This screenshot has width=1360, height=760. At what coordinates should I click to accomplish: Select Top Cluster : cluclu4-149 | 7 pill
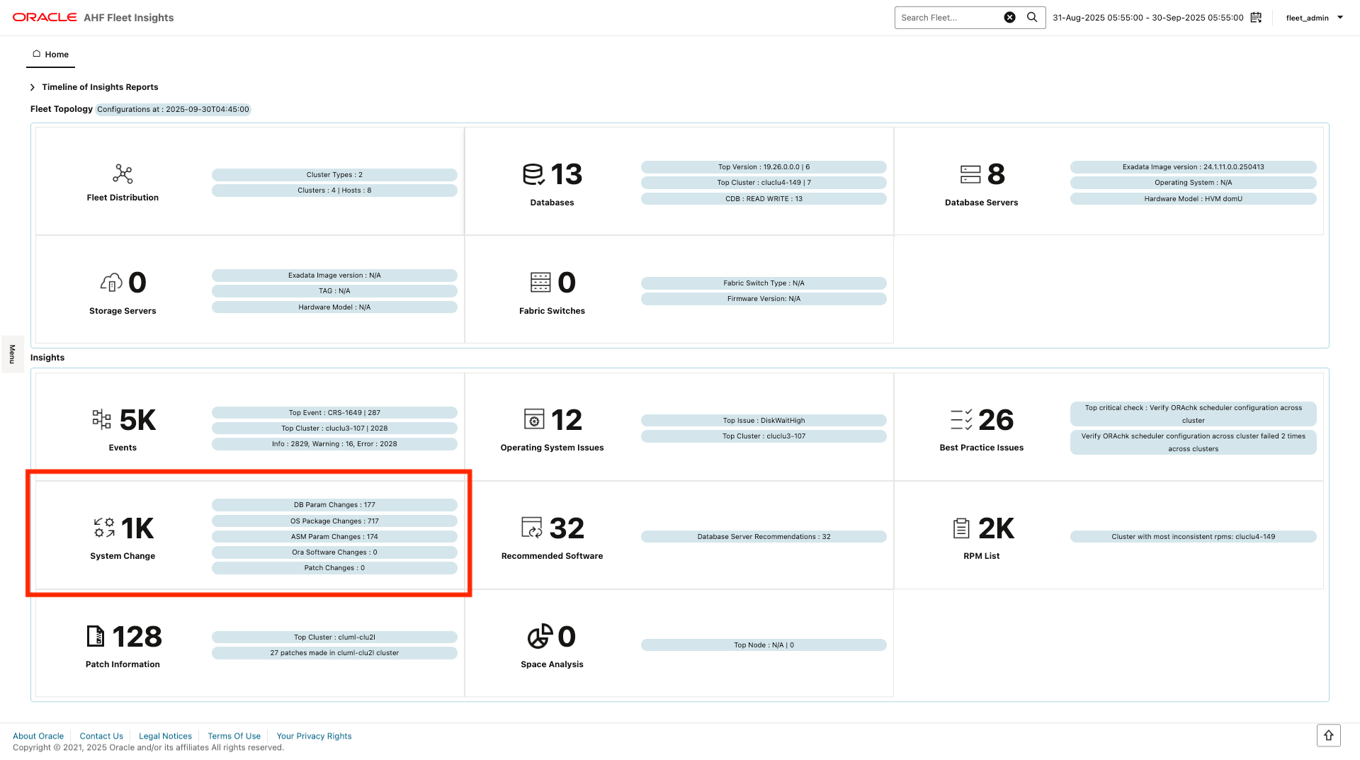(764, 183)
